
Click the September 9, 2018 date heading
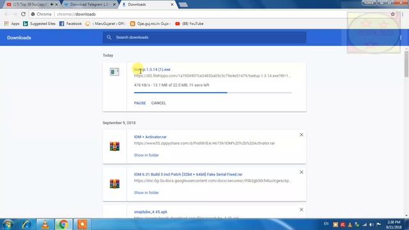coord(119,123)
